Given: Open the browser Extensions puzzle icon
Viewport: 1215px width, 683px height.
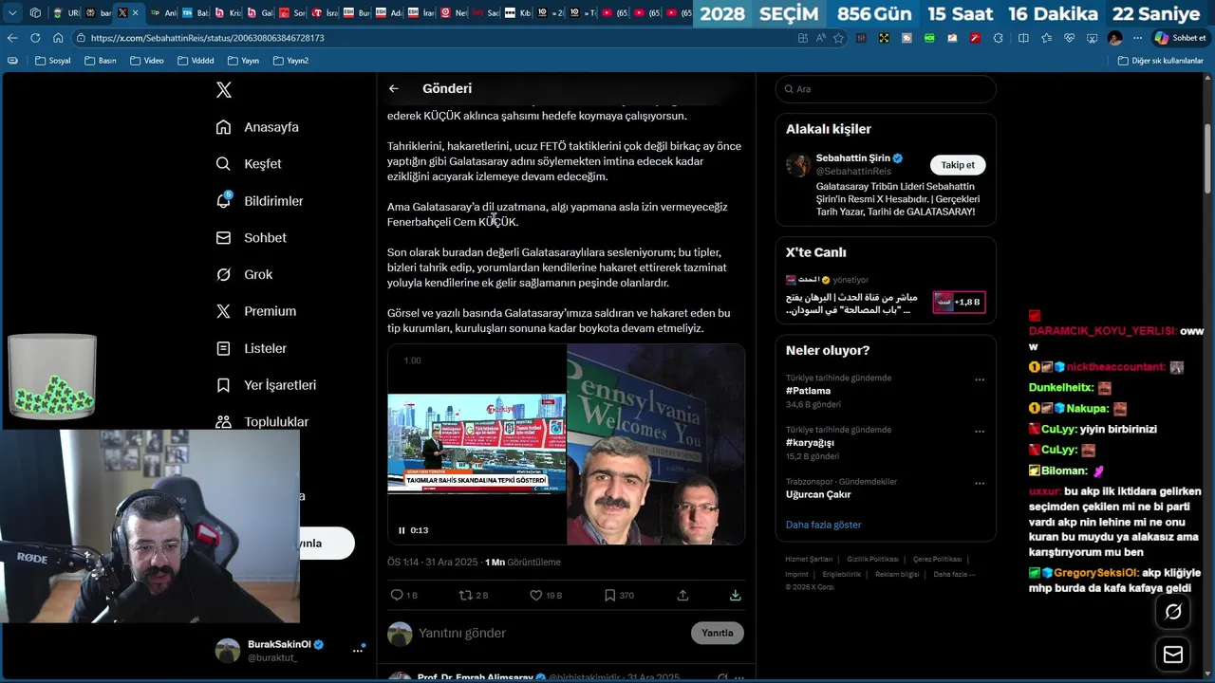Looking at the screenshot, I should click(x=998, y=38).
